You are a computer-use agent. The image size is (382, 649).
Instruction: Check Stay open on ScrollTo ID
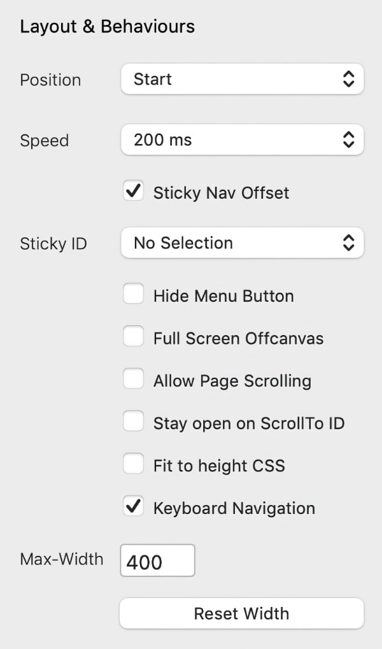pos(134,422)
